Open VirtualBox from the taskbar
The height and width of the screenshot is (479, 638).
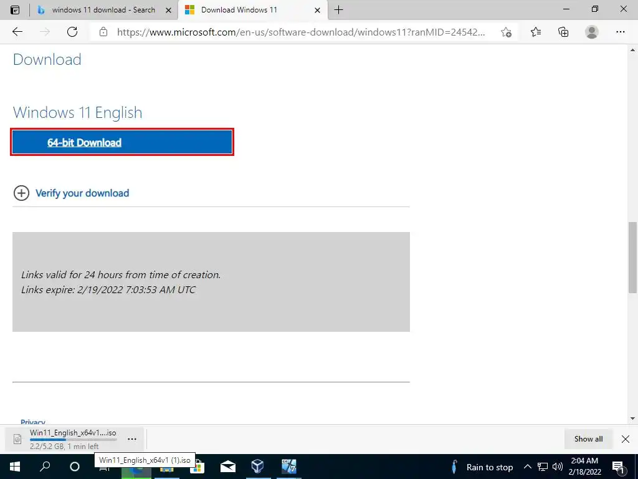point(257,467)
